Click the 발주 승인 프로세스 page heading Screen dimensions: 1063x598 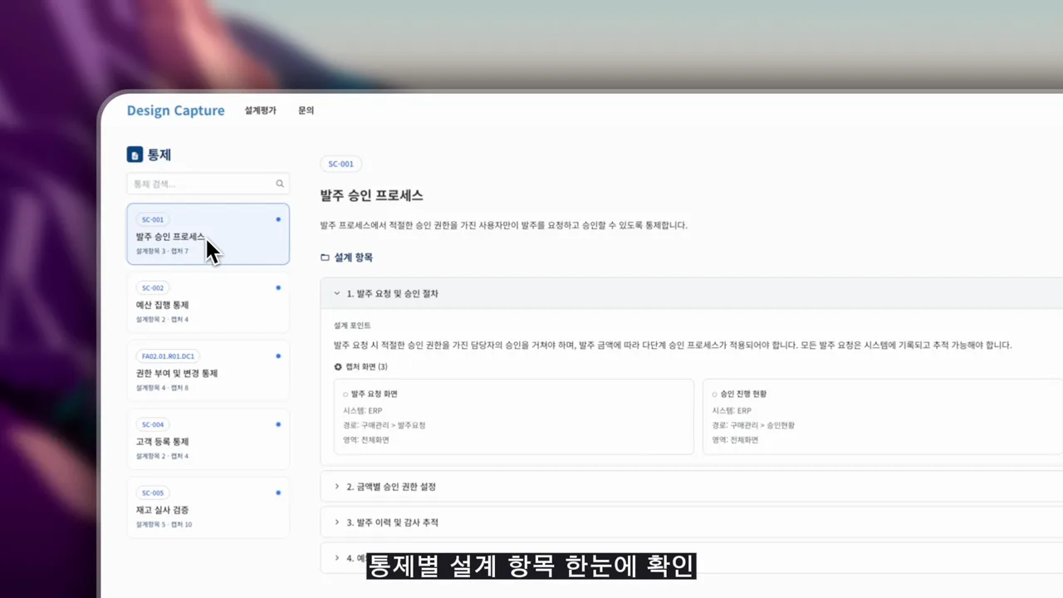[371, 196]
